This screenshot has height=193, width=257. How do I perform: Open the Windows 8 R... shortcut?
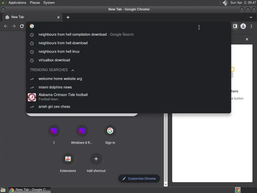(x=82, y=131)
